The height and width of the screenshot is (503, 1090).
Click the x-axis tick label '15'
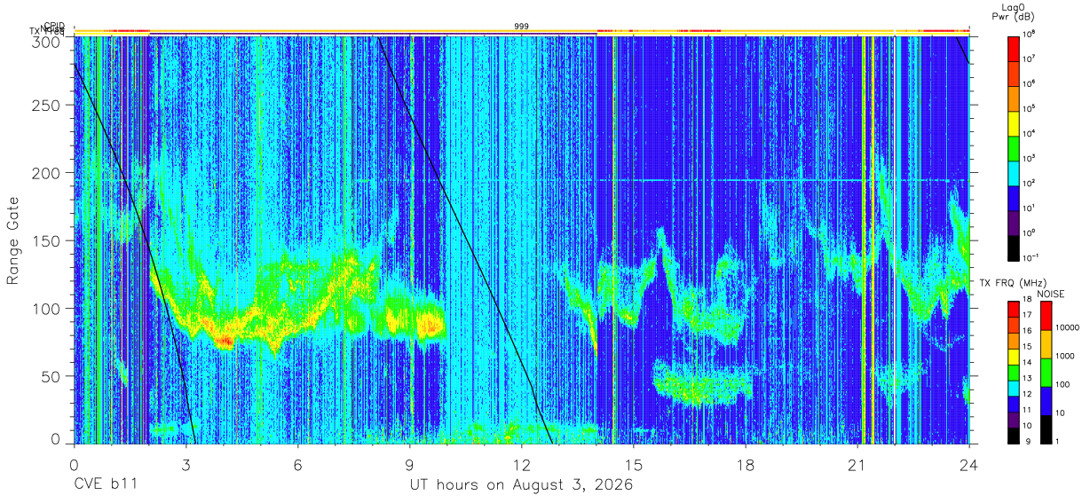[633, 465]
